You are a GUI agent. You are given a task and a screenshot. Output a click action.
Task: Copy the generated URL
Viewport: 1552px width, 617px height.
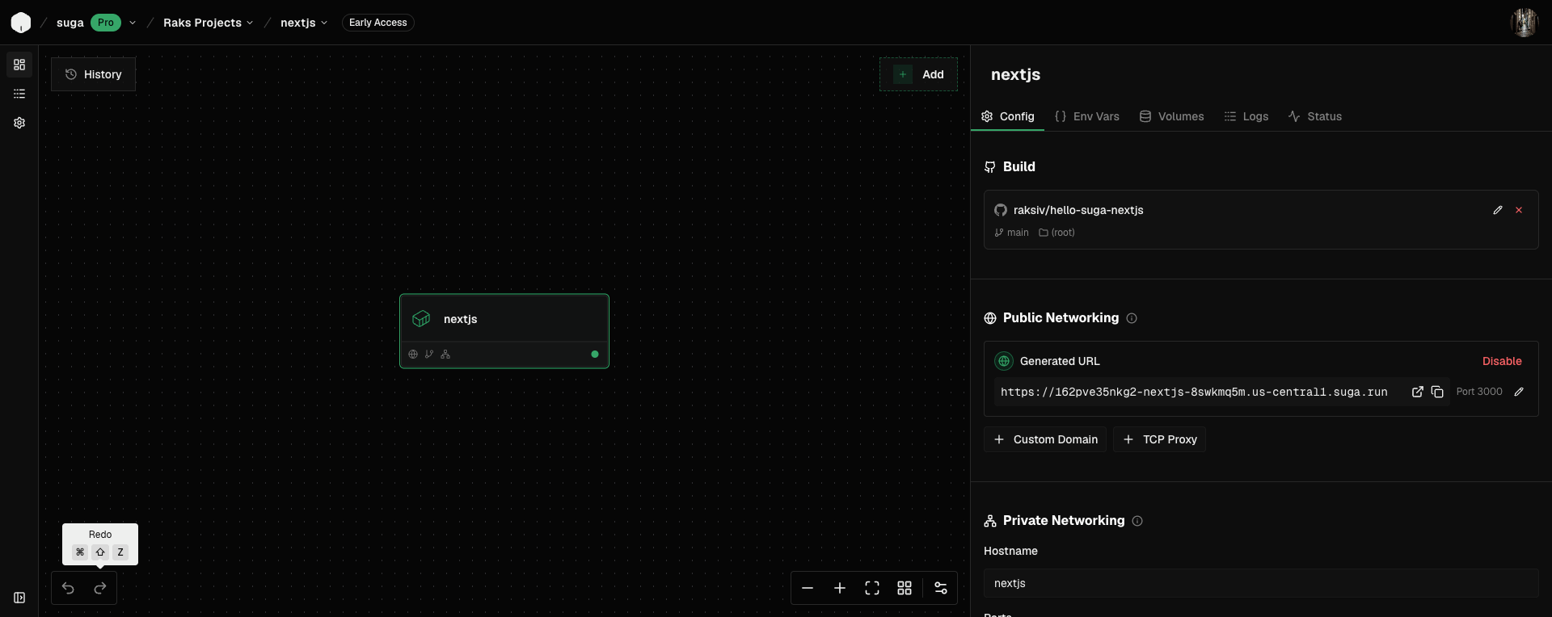pos(1437,392)
